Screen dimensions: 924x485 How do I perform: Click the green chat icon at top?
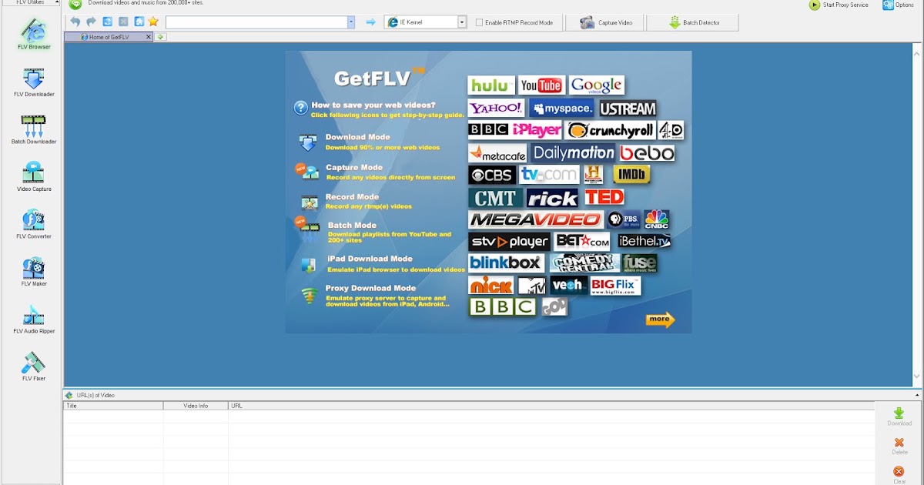pyautogui.click(x=75, y=5)
